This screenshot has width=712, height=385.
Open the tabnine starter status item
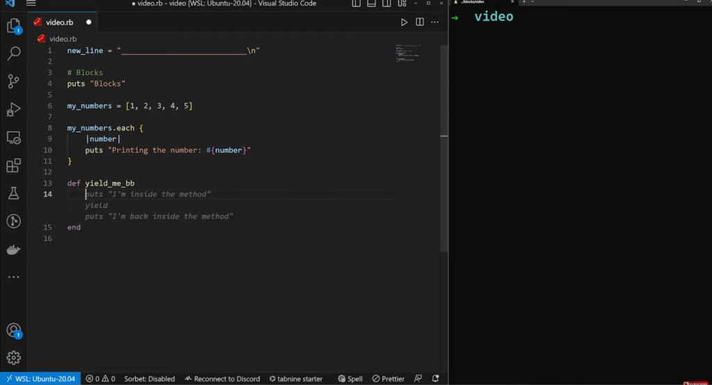click(296, 379)
